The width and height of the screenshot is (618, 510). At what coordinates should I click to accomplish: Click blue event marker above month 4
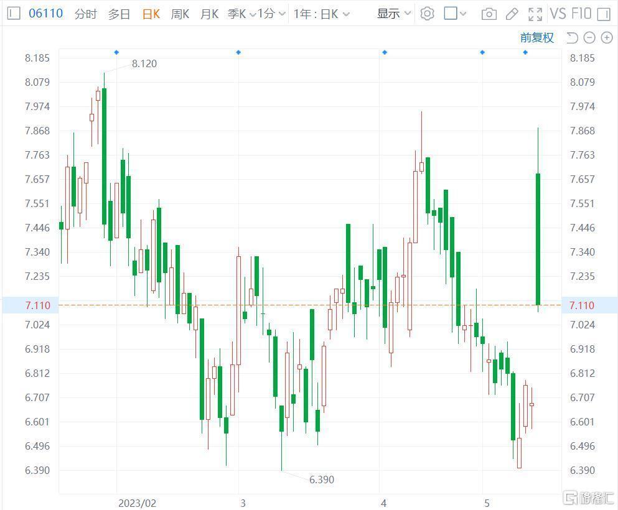pyautogui.click(x=385, y=52)
